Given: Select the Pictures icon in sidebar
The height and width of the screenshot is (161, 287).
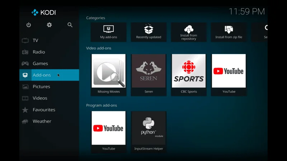Looking at the screenshot, I should tap(25, 87).
